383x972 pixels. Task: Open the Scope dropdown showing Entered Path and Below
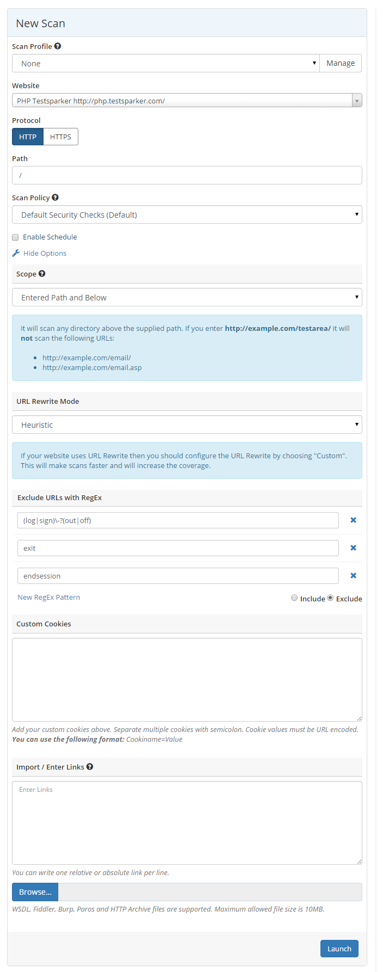[x=187, y=297]
